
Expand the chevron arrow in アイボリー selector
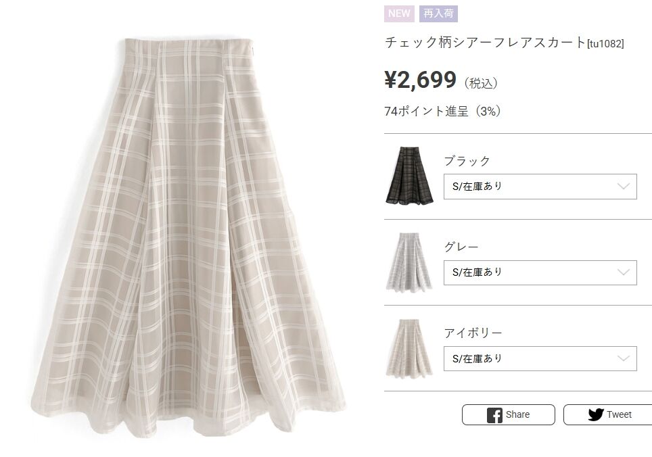click(x=624, y=358)
